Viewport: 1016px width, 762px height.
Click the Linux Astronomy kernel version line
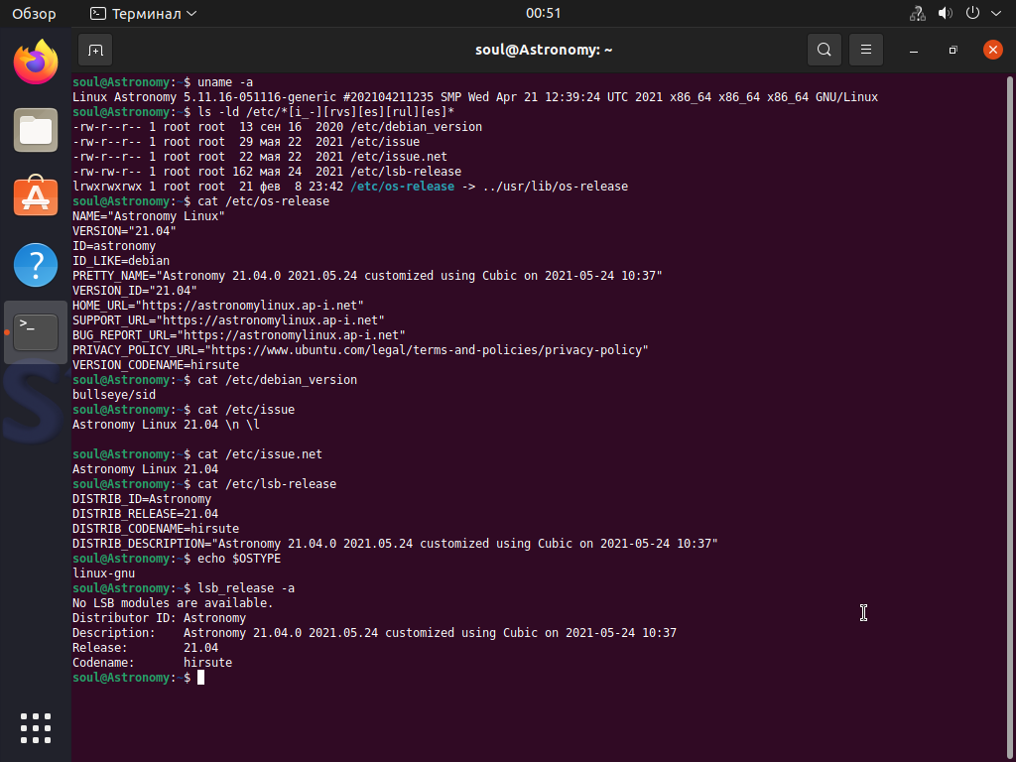pyautogui.click(x=475, y=97)
